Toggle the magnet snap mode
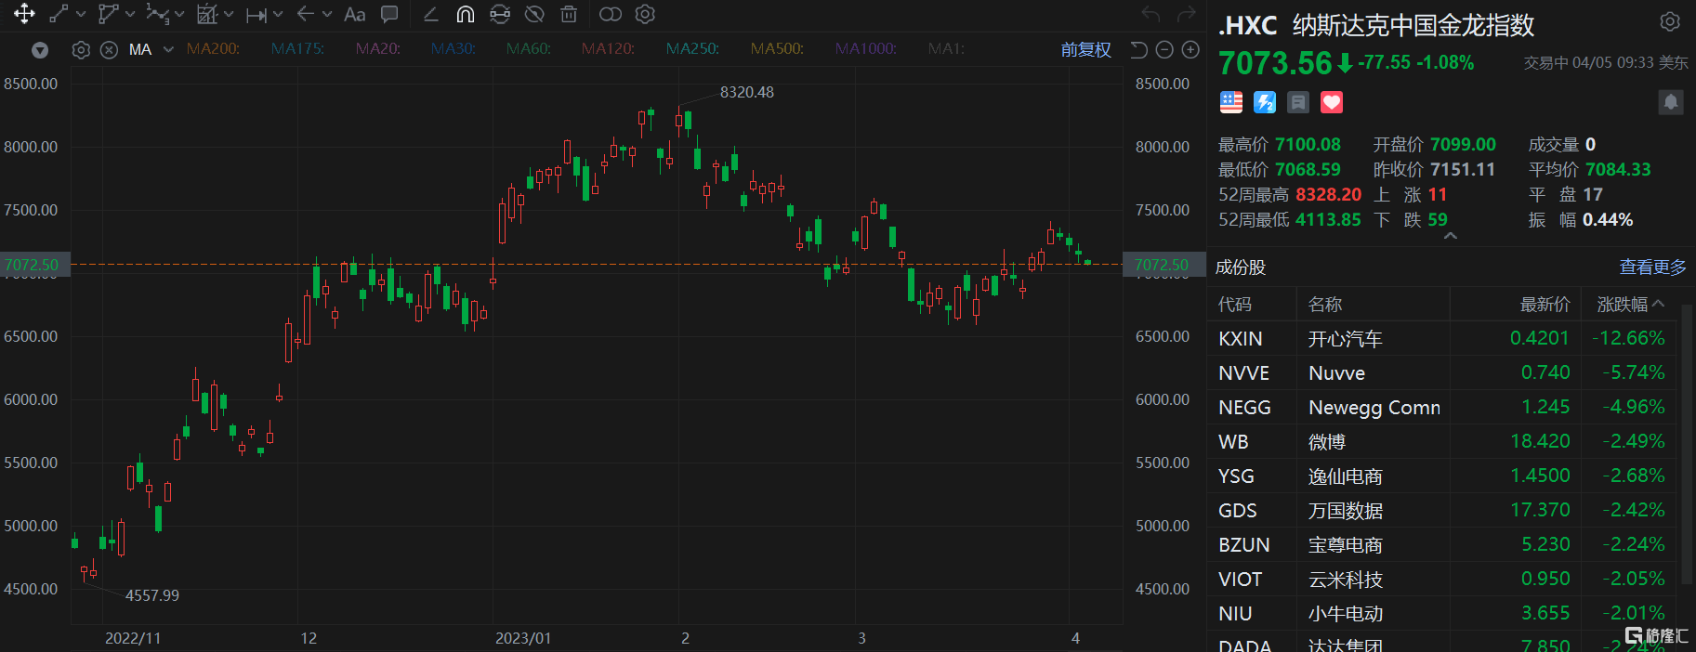This screenshot has height=652, width=1696. click(466, 14)
